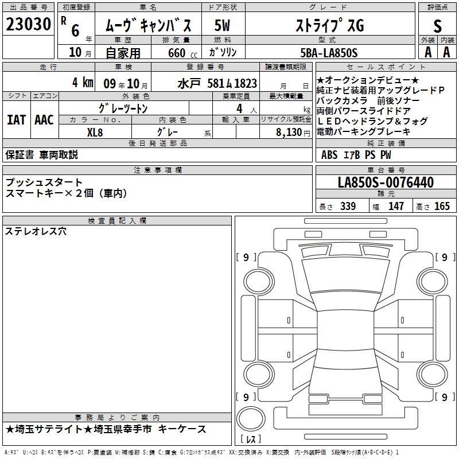Click the lot number 23030
The width and height of the screenshot is (459, 459).
click(29, 25)
